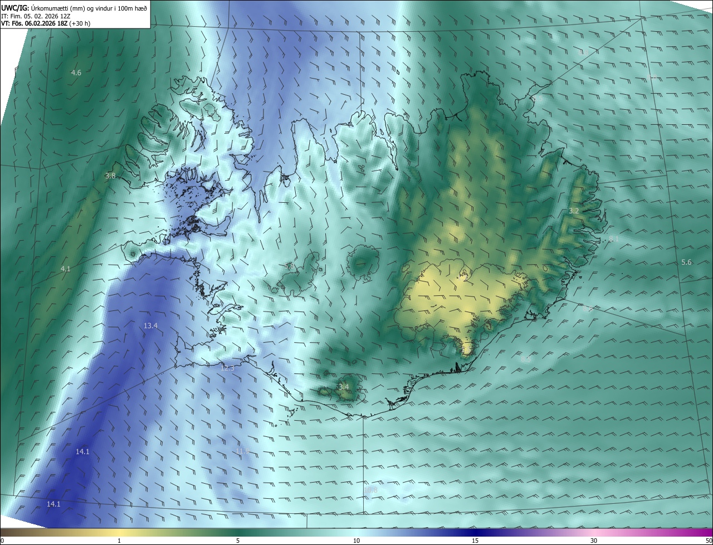This screenshot has width=713, height=545.
Task: Click the 30 tick on the color scale
Action: 594,541
